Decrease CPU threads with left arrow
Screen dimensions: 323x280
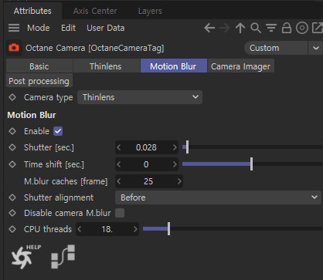(80, 229)
